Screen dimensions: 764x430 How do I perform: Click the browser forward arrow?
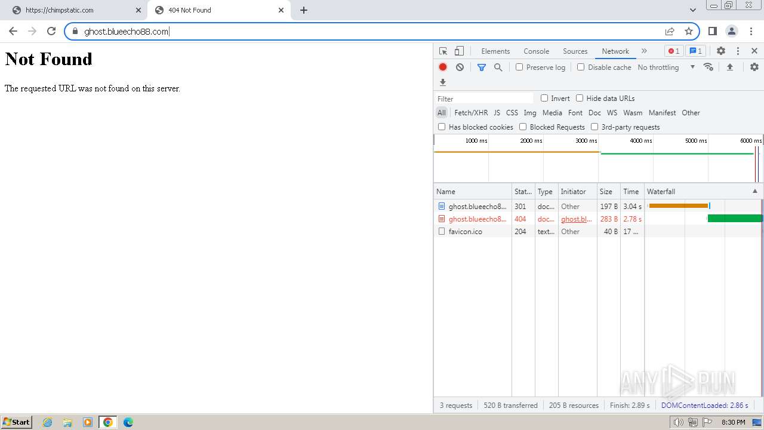32,31
